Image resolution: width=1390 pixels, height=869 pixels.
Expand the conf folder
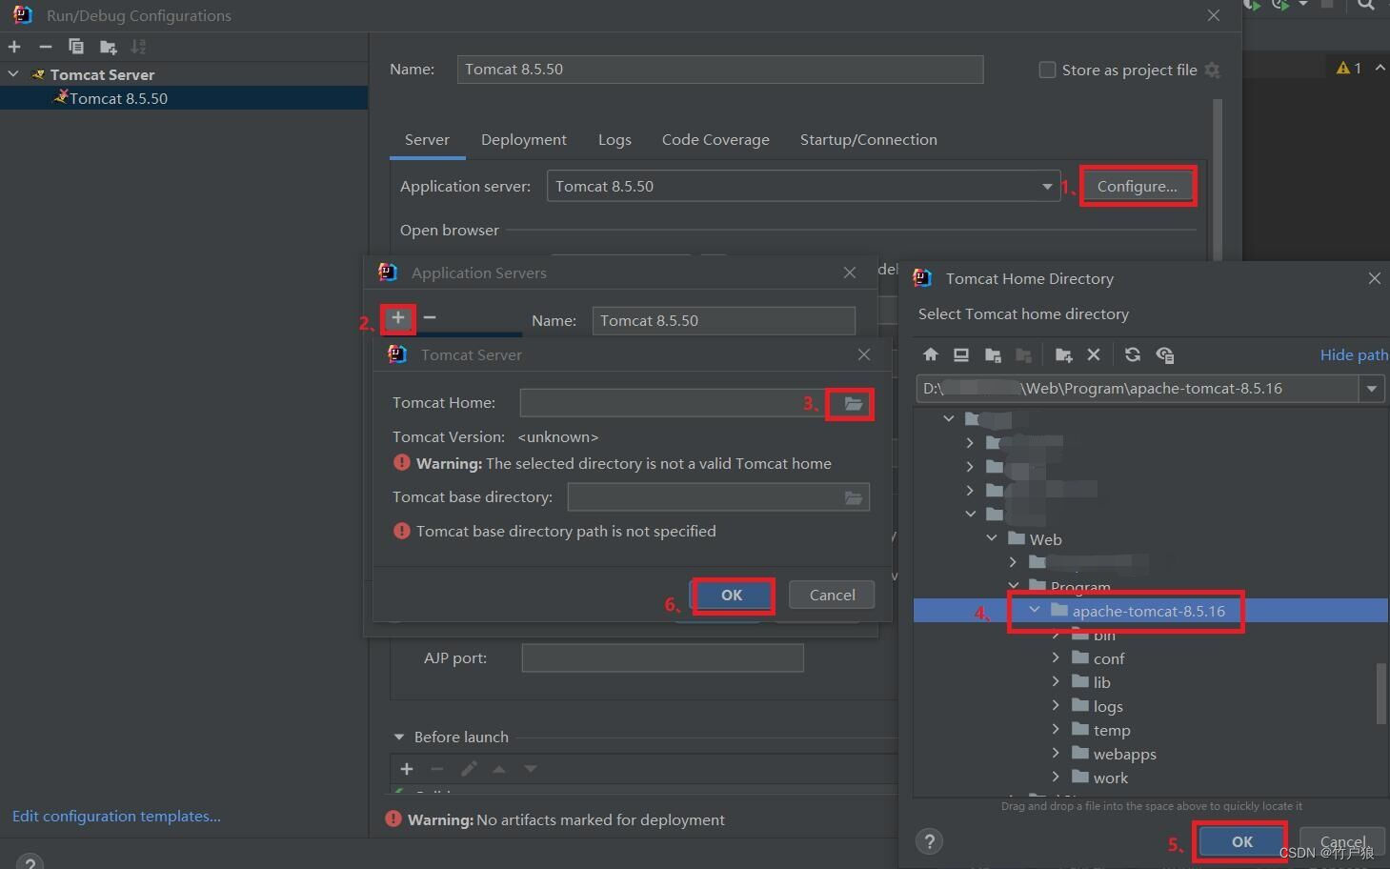(1056, 657)
